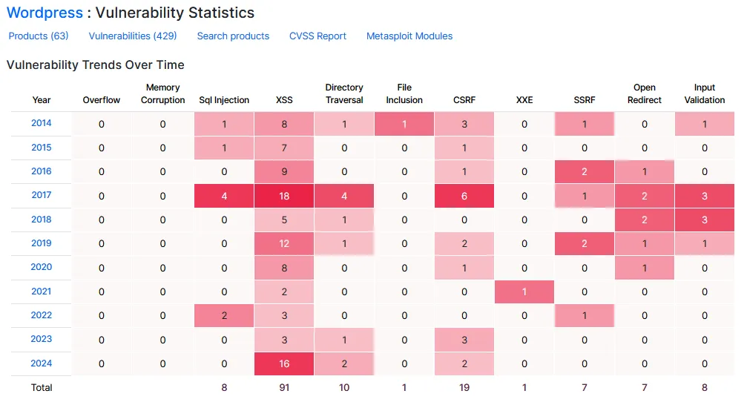Click the 2024 XSS cell showing 16
The image size is (747, 405).
pyautogui.click(x=284, y=364)
